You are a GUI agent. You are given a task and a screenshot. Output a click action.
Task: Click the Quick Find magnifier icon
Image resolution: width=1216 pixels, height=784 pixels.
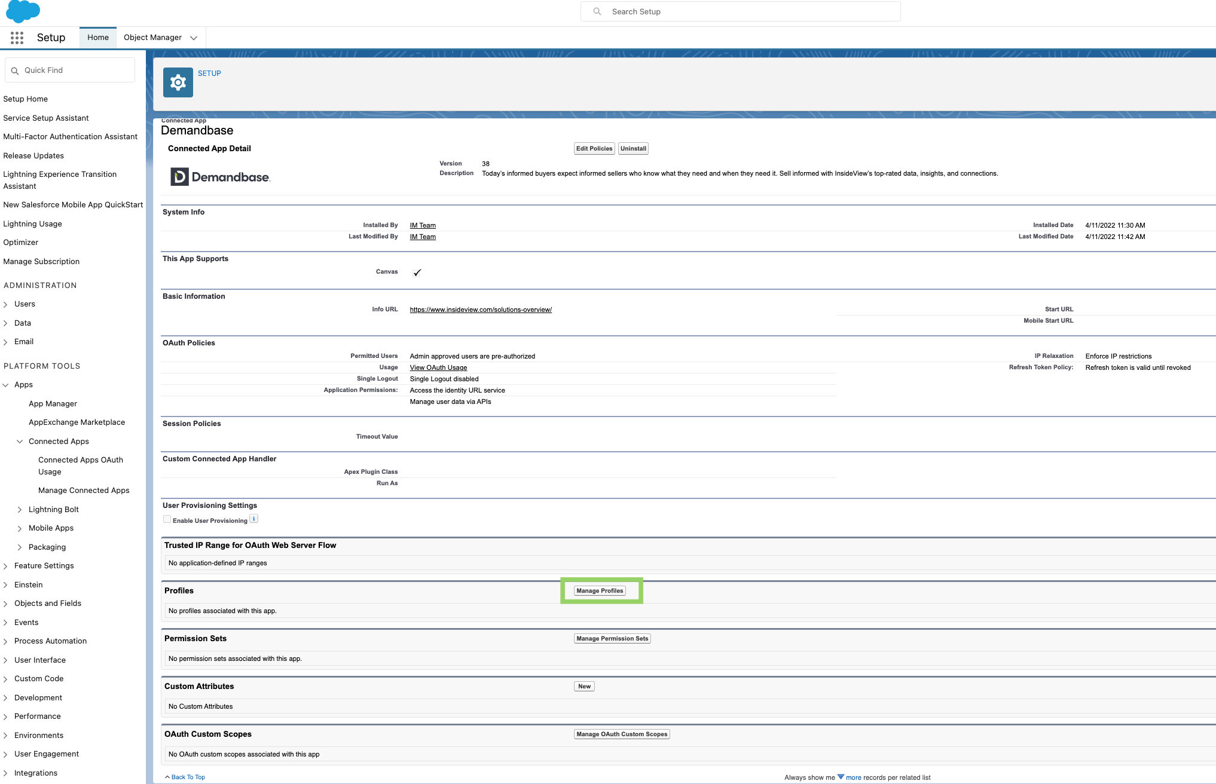(15, 71)
